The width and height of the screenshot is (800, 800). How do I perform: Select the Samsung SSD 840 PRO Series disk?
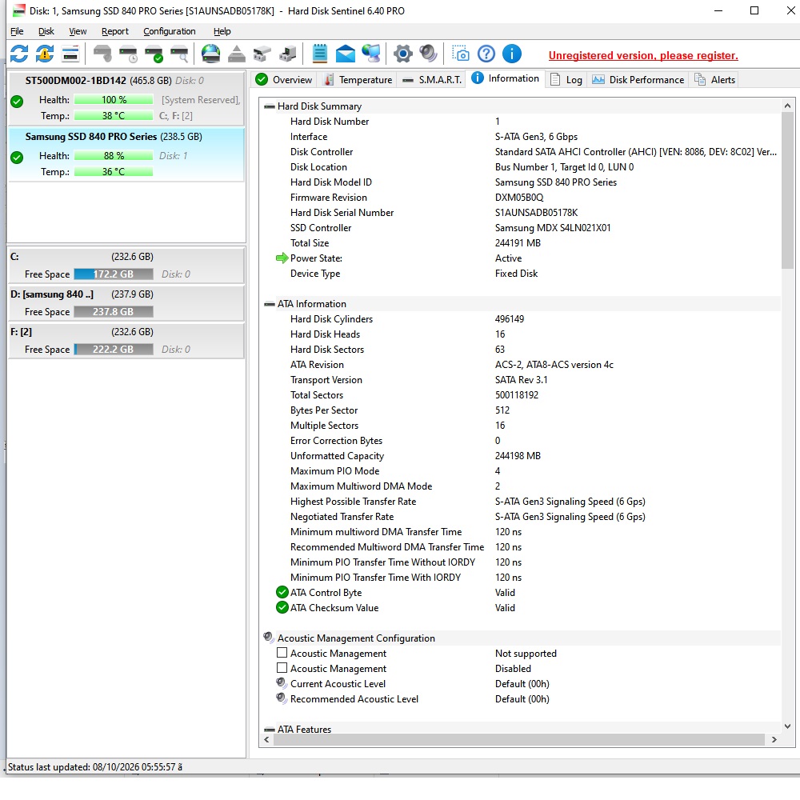pyautogui.click(x=126, y=154)
